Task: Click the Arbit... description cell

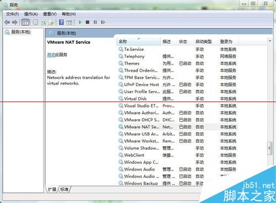Action: [x=169, y=134]
